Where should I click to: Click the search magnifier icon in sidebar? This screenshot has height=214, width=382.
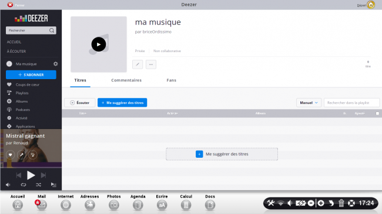click(x=52, y=30)
